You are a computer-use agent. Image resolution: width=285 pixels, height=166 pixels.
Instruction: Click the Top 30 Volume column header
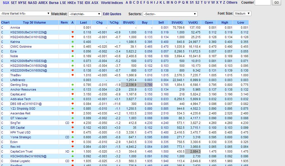coord(34,22)
